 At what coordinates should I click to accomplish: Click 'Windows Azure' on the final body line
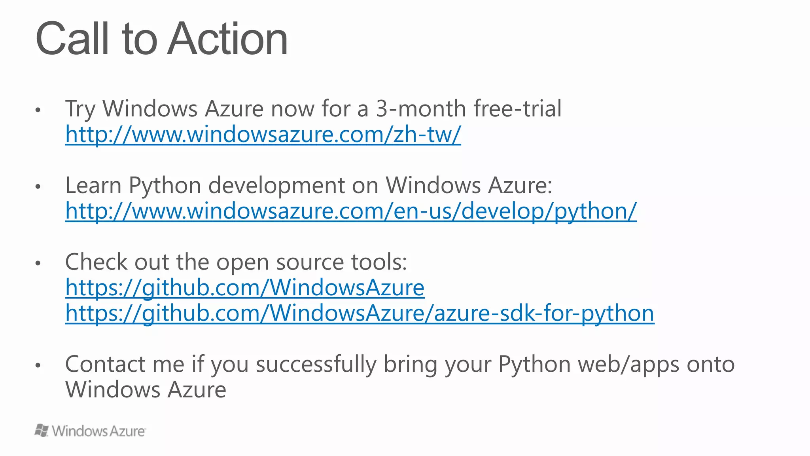(x=146, y=389)
